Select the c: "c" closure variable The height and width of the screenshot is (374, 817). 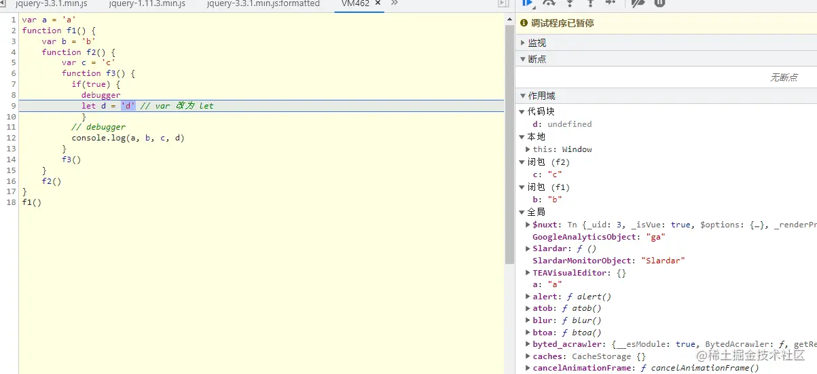coord(547,174)
